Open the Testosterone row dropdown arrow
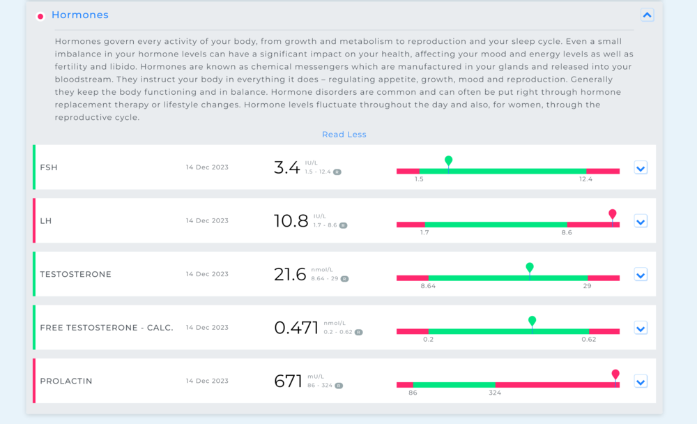The height and width of the screenshot is (424, 697). pos(641,275)
